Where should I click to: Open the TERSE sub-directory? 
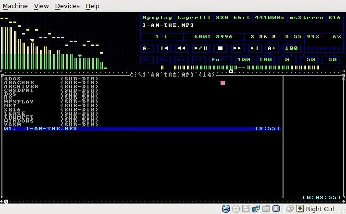51,113
